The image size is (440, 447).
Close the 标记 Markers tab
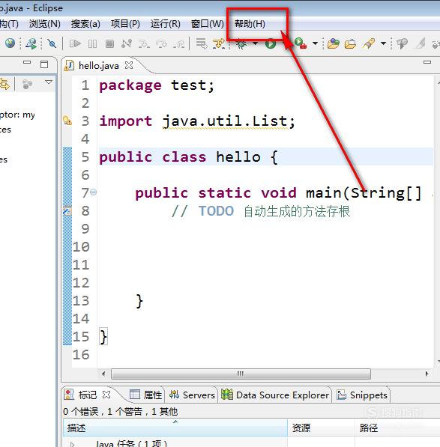[106, 395]
